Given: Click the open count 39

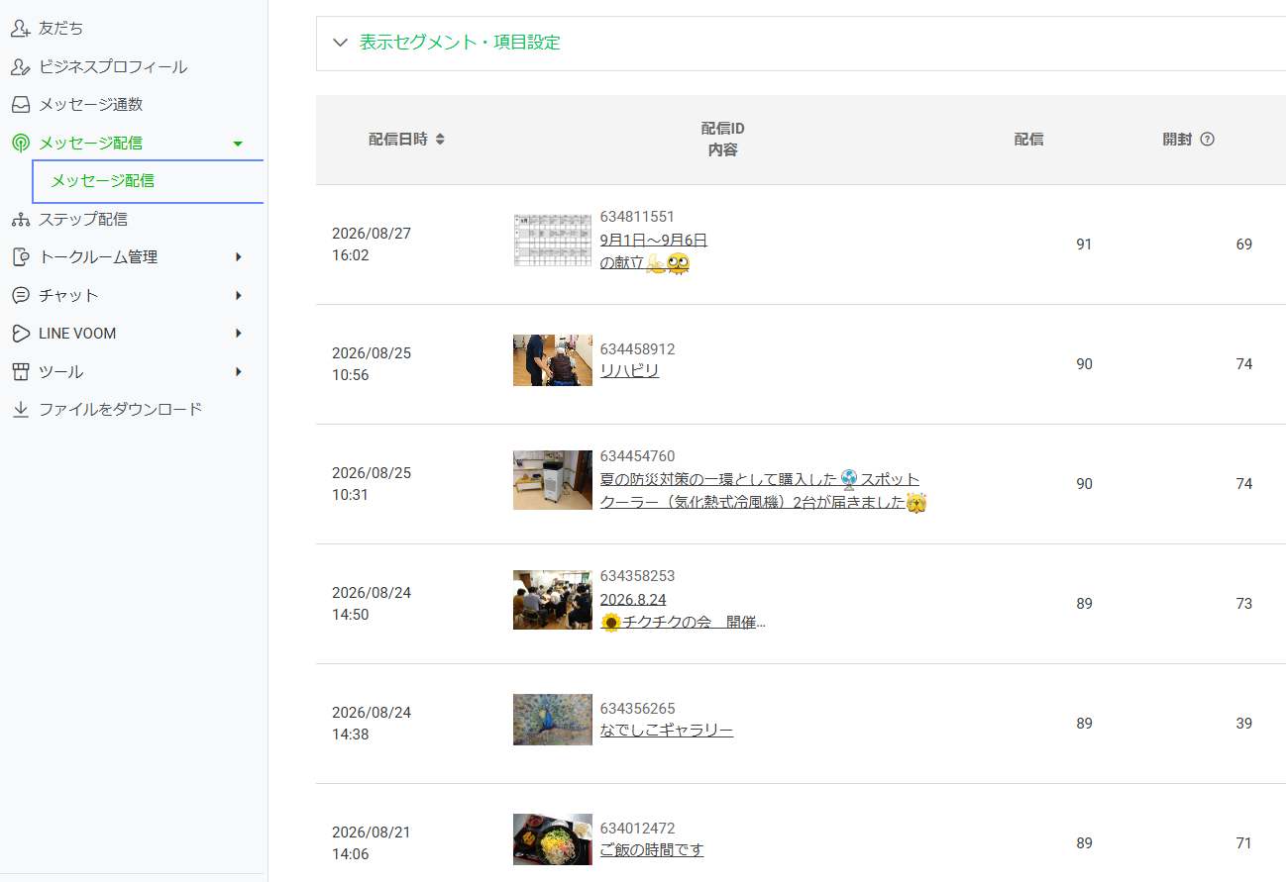Looking at the screenshot, I should (1244, 724).
